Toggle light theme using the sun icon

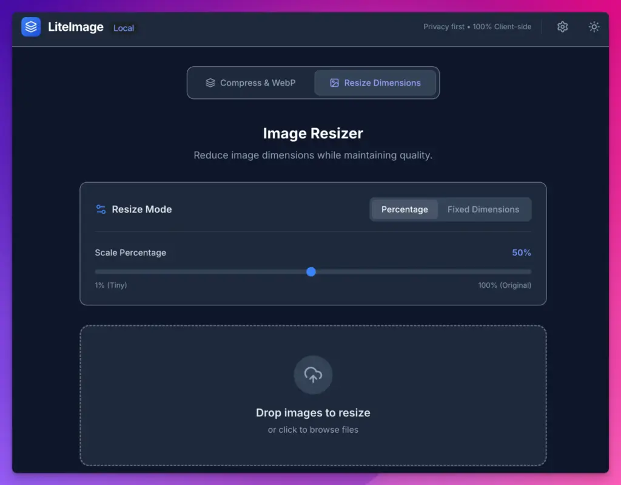point(594,27)
